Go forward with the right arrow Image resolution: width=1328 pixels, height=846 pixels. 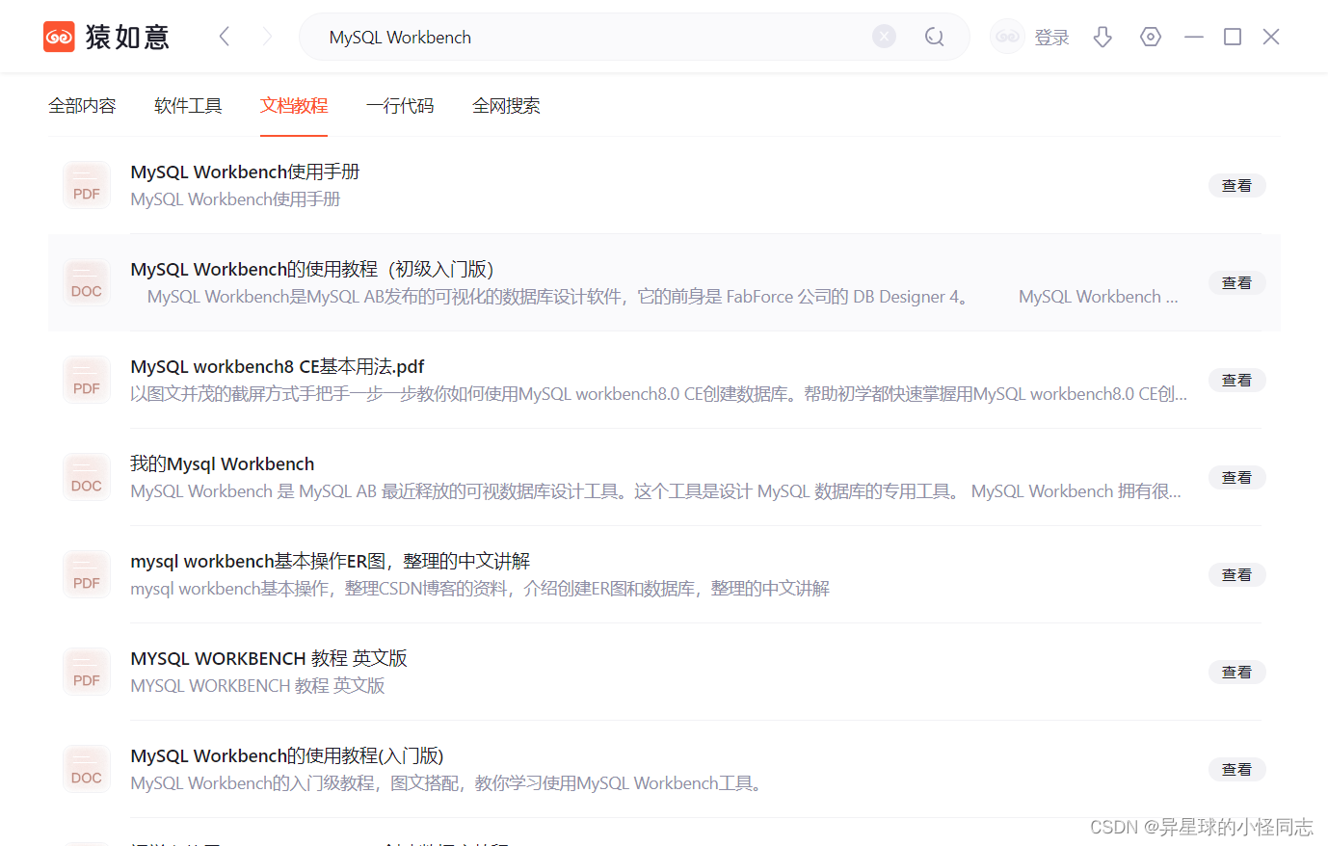click(267, 37)
